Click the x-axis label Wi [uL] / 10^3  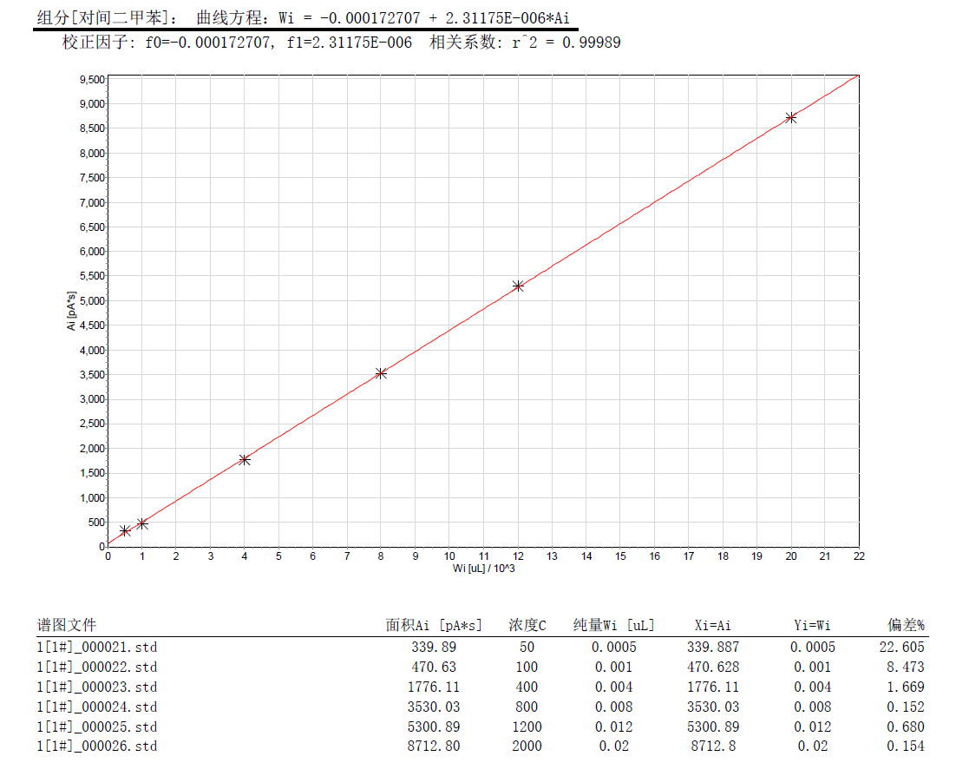(481, 568)
